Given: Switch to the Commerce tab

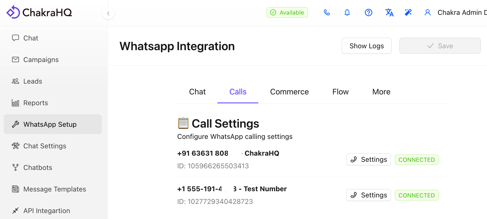Looking at the screenshot, I should 289,92.
